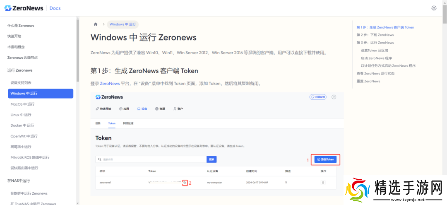Expand 运行 Zeronews sidebar section

20,70
